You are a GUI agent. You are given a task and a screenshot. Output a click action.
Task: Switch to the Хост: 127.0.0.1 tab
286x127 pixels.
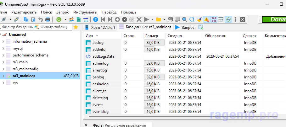[100, 28]
